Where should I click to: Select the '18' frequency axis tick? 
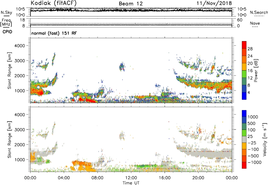[22, 20]
